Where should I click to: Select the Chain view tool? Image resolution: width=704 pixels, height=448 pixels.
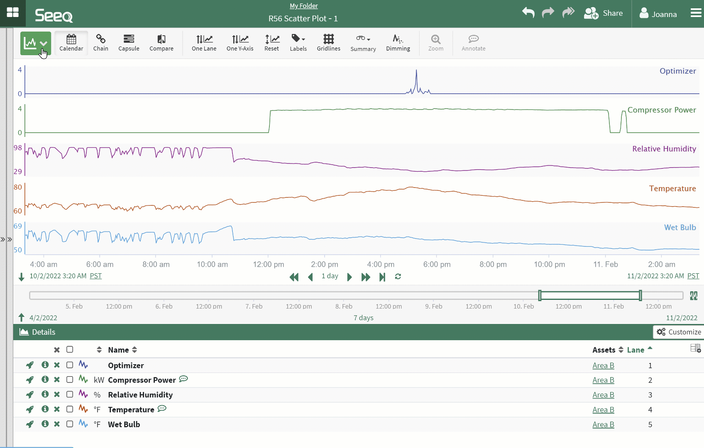(x=100, y=43)
